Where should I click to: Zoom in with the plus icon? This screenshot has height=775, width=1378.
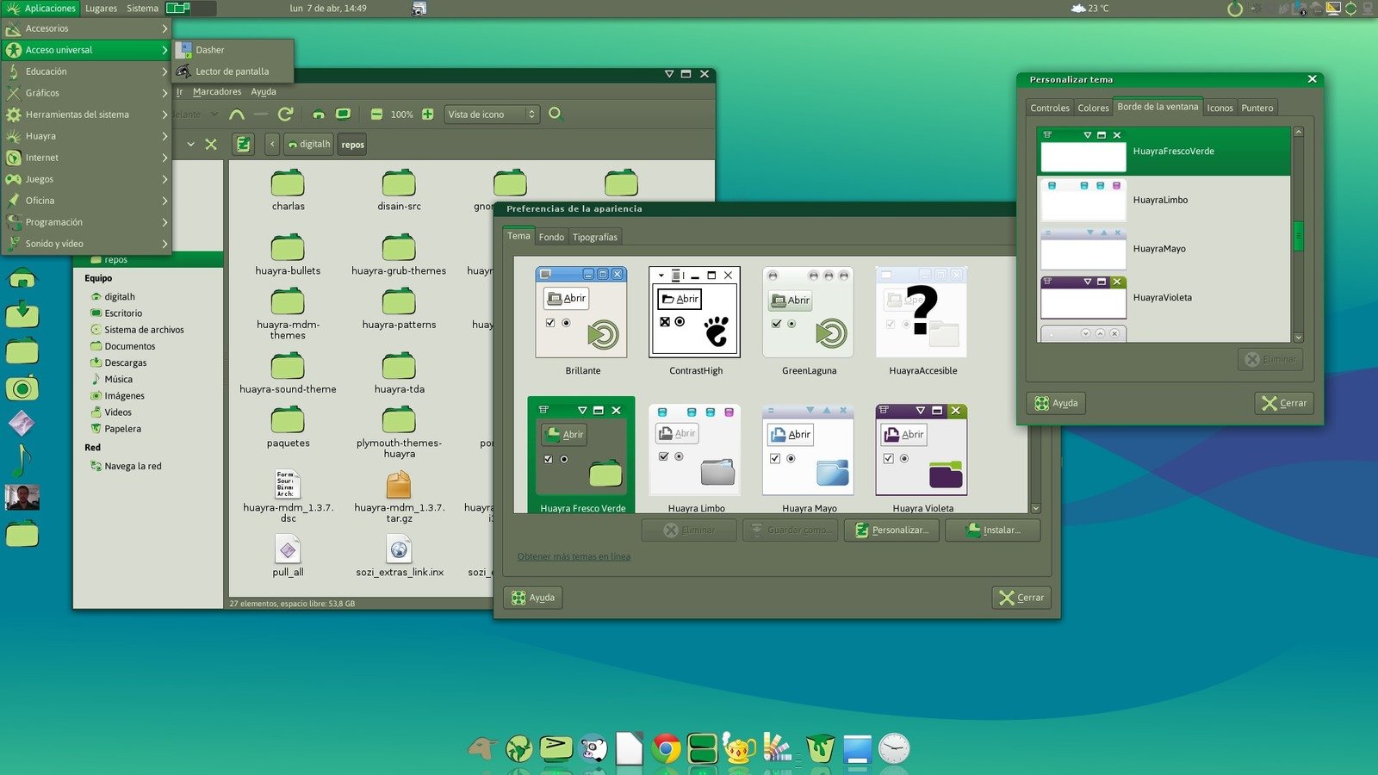coord(427,115)
